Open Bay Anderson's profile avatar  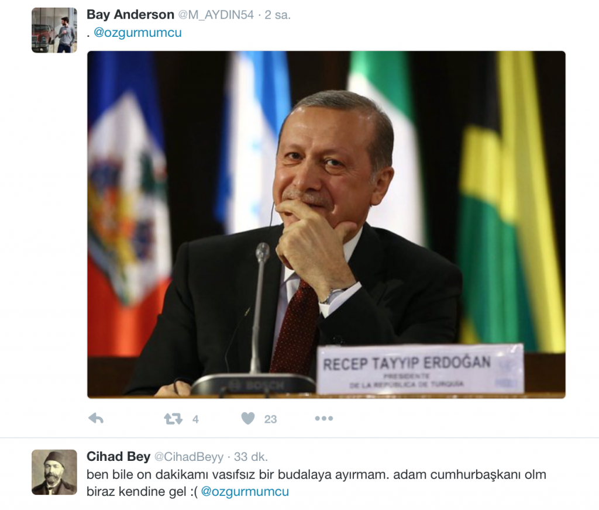coord(54,30)
